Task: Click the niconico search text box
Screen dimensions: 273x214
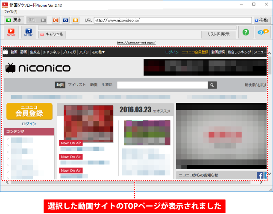Action: coord(162,85)
